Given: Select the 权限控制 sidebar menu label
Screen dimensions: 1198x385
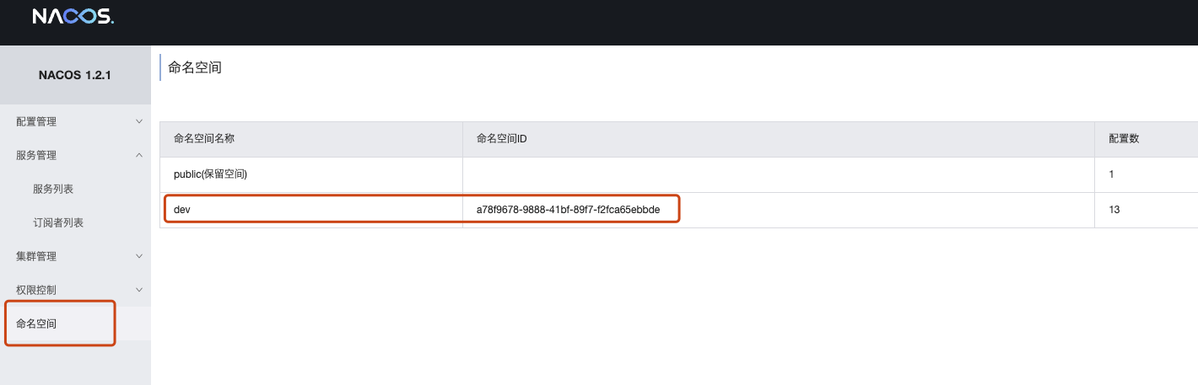Looking at the screenshot, I should 36,290.
